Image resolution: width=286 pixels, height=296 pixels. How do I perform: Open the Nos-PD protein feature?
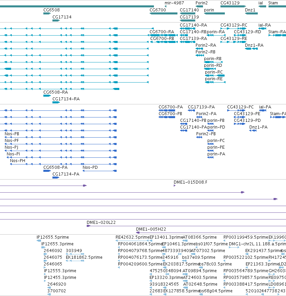pyautogui.click(x=99, y=171)
